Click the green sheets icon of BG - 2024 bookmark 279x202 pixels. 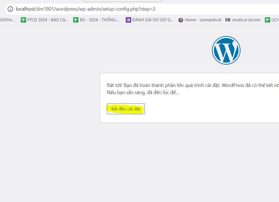coord(76,20)
